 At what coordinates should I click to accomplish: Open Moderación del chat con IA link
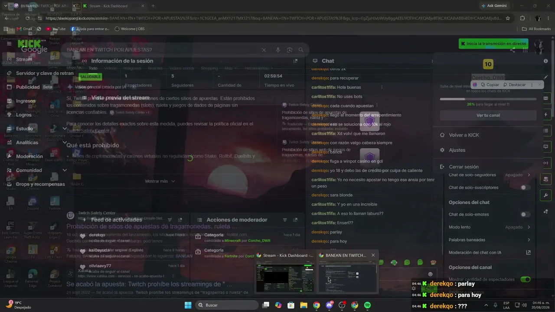click(490, 253)
